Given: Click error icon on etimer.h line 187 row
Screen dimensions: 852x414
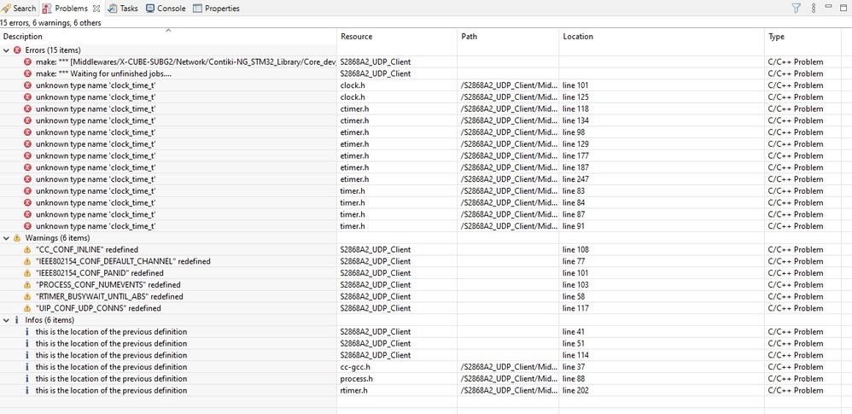Looking at the screenshot, I should click(x=27, y=167).
